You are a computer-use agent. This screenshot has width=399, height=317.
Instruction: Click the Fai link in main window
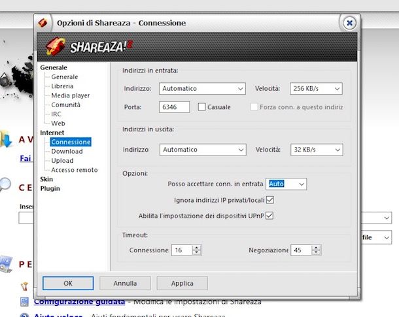point(26,158)
